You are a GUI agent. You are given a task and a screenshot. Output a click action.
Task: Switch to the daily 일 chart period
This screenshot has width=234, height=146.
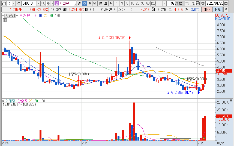(79, 3)
